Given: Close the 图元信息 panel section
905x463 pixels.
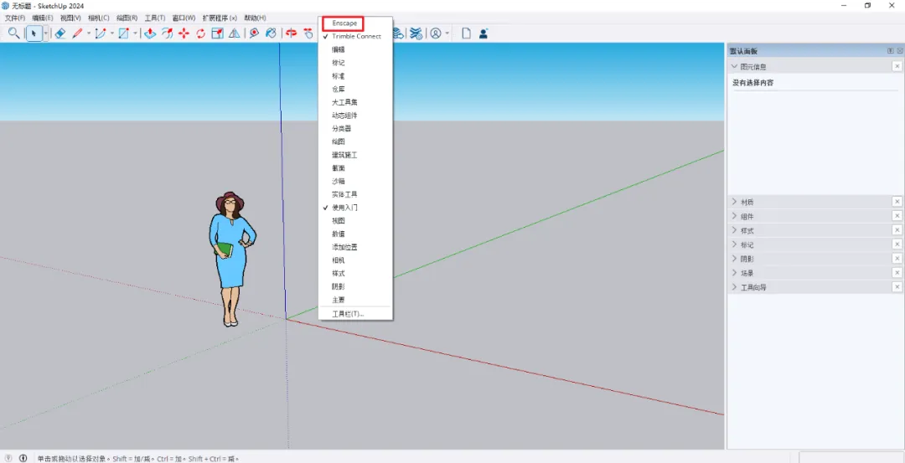Looking at the screenshot, I should point(897,67).
